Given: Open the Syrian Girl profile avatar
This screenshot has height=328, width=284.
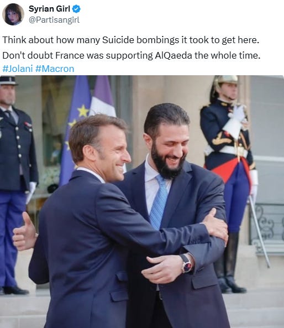Looking at the screenshot, I should pos(13,14).
